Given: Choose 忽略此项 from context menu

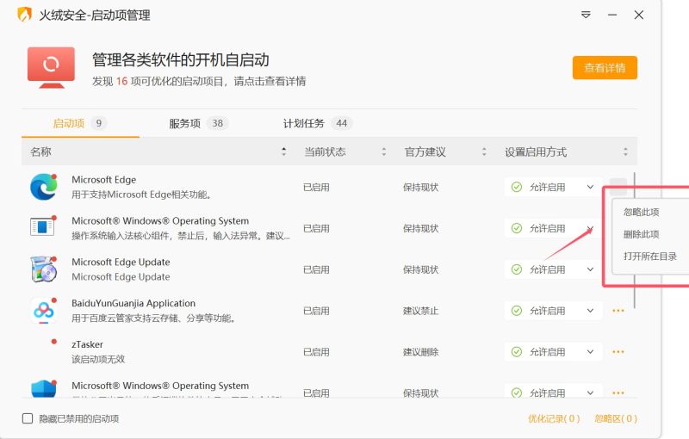Looking at the screenshot, I should click(641, 212).
